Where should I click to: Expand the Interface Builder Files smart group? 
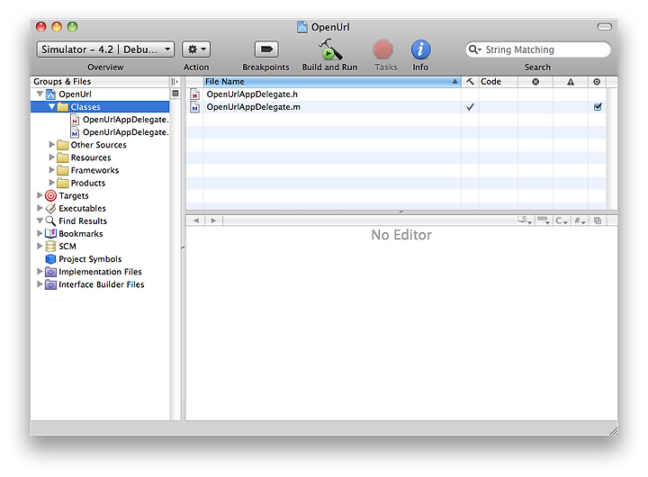pos(40,284)
